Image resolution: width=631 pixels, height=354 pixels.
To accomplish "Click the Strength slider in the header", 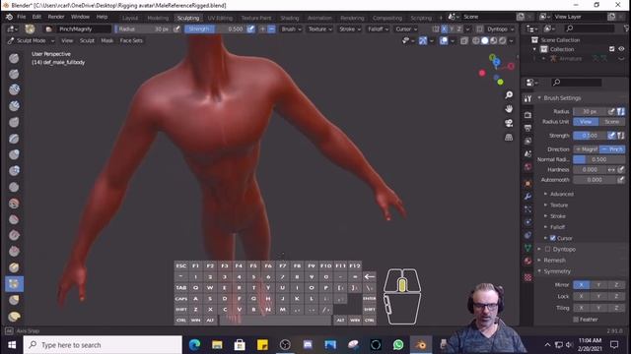I will tap(215, 29).
